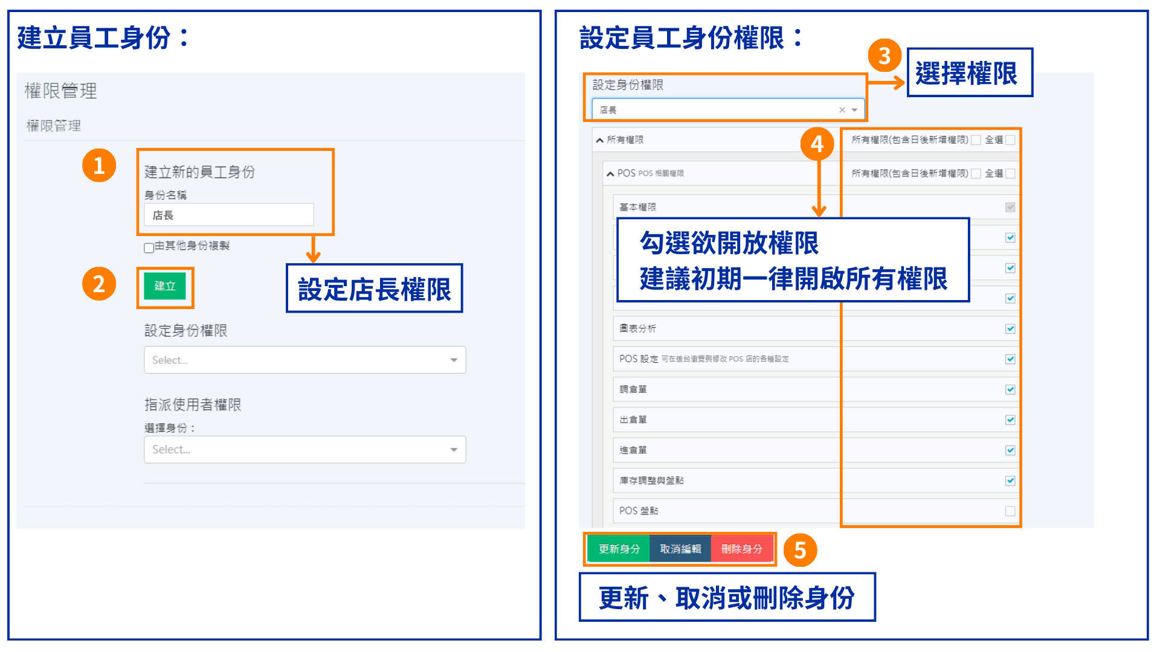Toggle the 基本權限 checkbox

(1010, 207)
